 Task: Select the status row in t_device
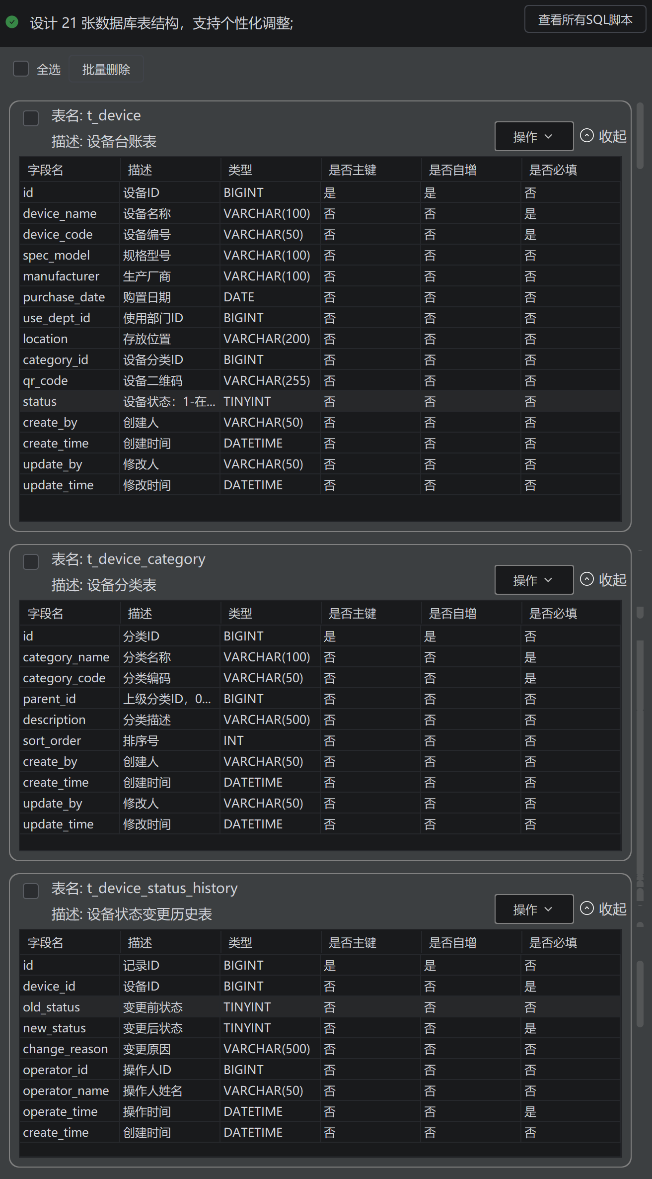pos(320,401)
